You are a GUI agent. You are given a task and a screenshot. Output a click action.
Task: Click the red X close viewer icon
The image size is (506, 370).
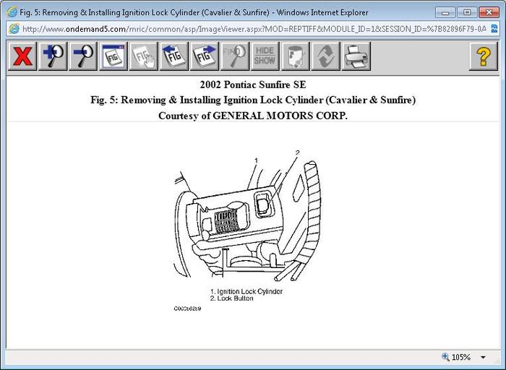22,56
